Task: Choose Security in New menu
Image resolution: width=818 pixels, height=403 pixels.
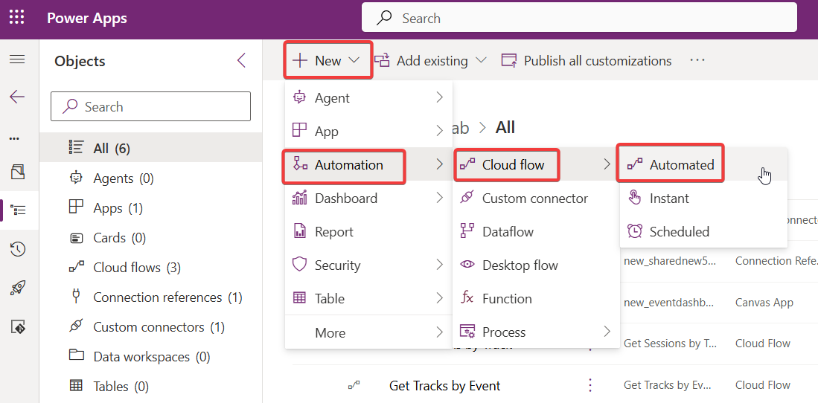Action: (368, 265)
